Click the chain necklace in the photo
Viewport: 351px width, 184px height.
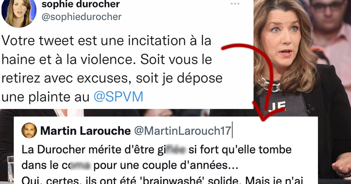271,84
